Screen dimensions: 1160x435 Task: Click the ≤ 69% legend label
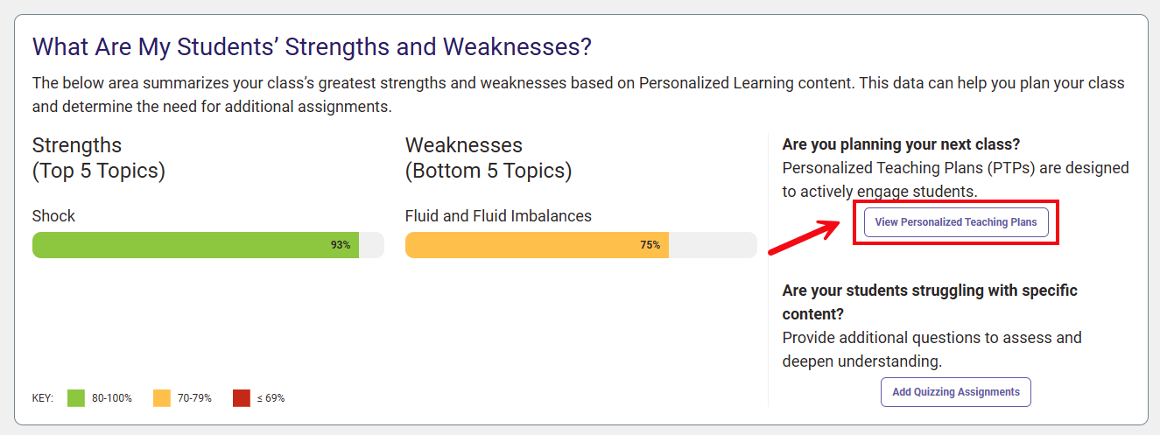tap(271, 398)
